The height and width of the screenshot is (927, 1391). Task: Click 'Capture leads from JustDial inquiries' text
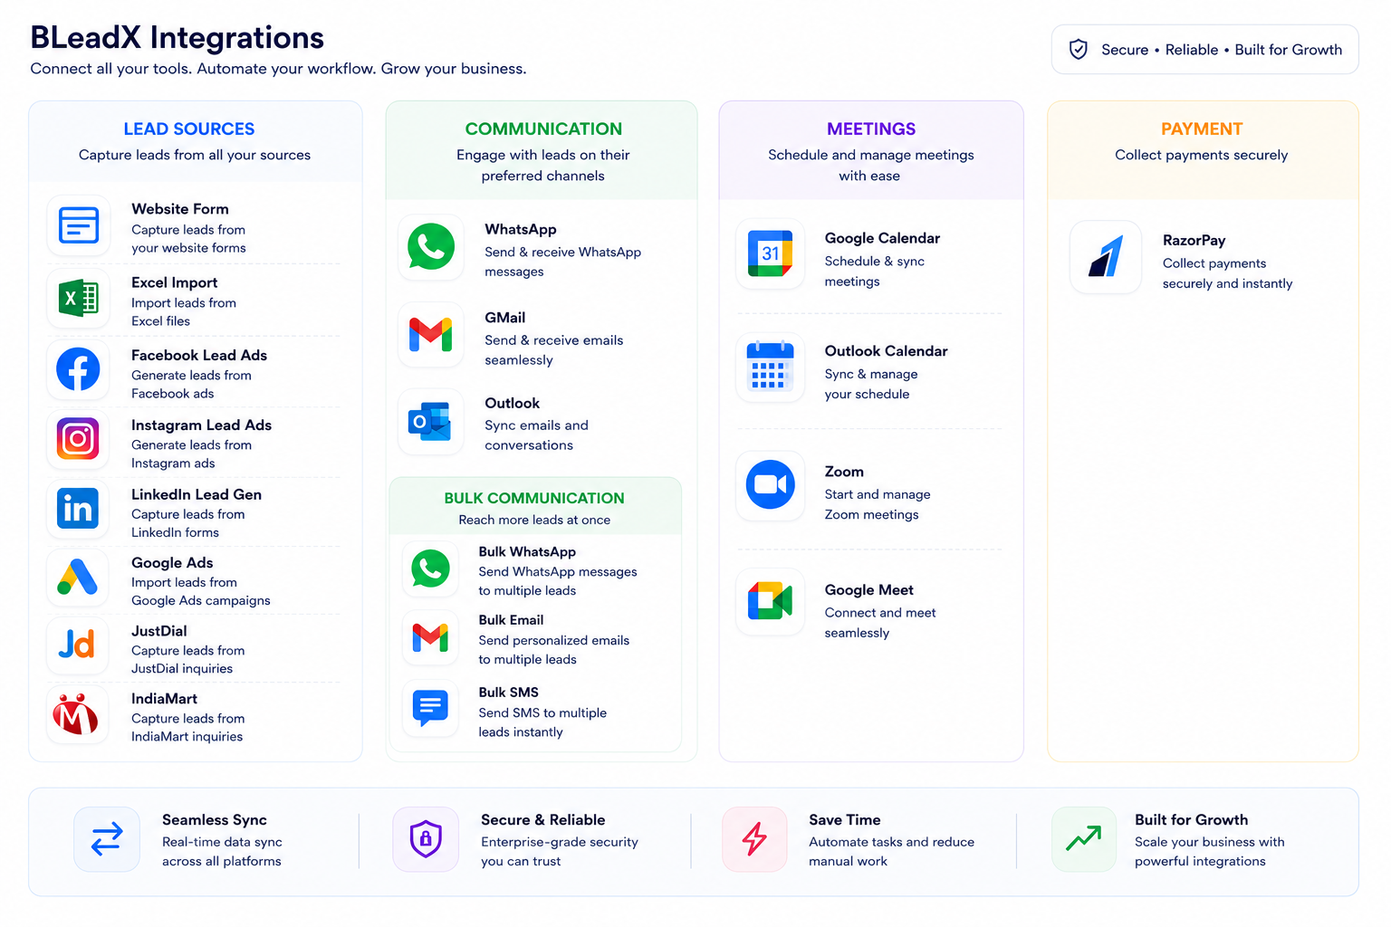pos(188,659)
